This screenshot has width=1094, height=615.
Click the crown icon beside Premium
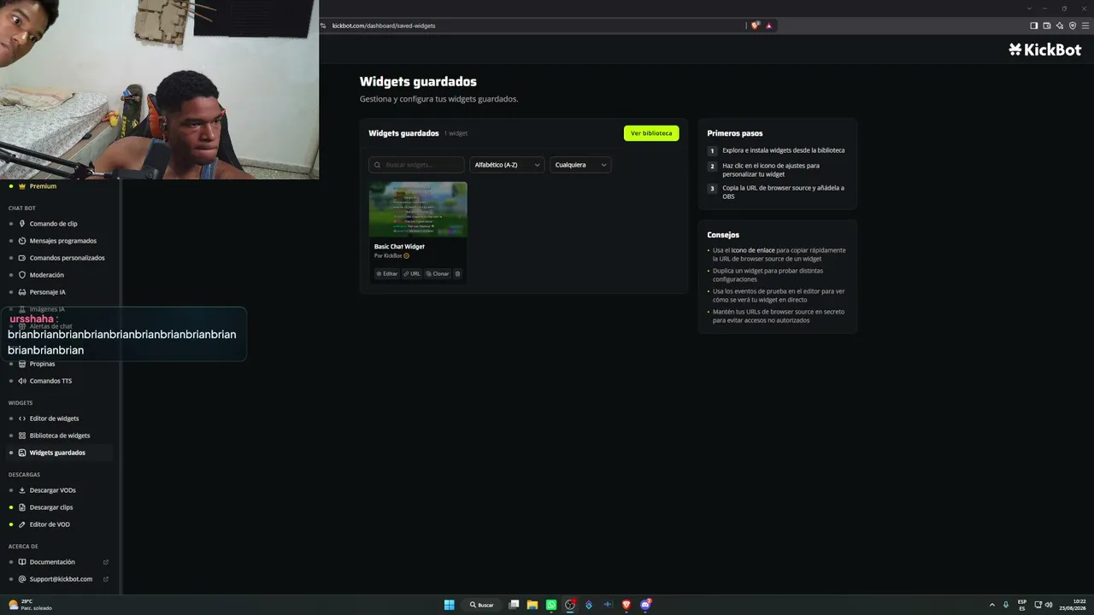point(22,186)
